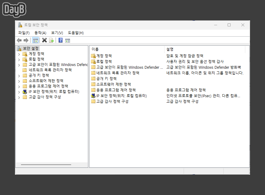Click description 암호 및 계정 잠금 정책
This screenshot has height=195, width=265.
point(185,56)
